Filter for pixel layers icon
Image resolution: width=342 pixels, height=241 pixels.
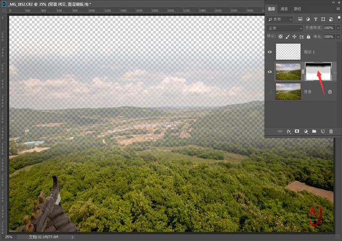click(300, 19)
